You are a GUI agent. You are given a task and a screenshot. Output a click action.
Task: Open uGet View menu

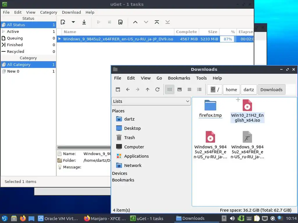[x=31, y=12]
